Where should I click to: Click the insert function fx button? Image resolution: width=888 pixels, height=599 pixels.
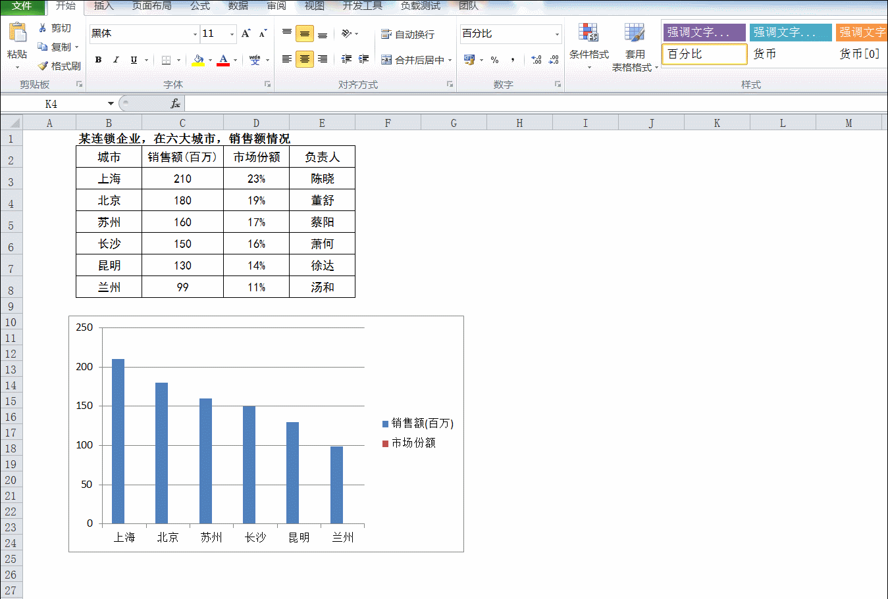tap(175, 104)
